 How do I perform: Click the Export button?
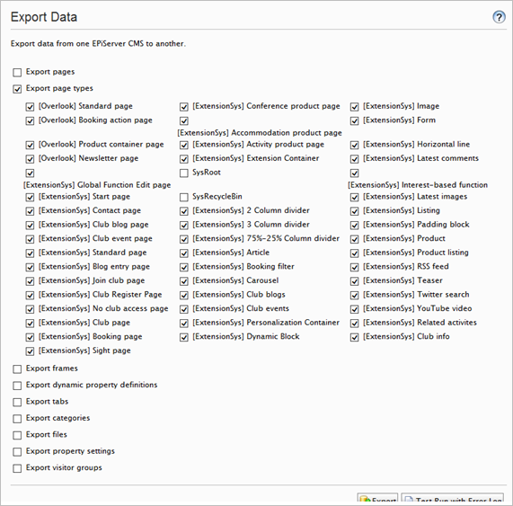(x=377, y=499)
